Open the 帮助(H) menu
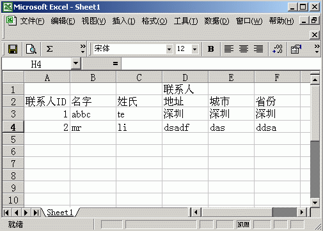The image size is (323, 231). [281, 21]
